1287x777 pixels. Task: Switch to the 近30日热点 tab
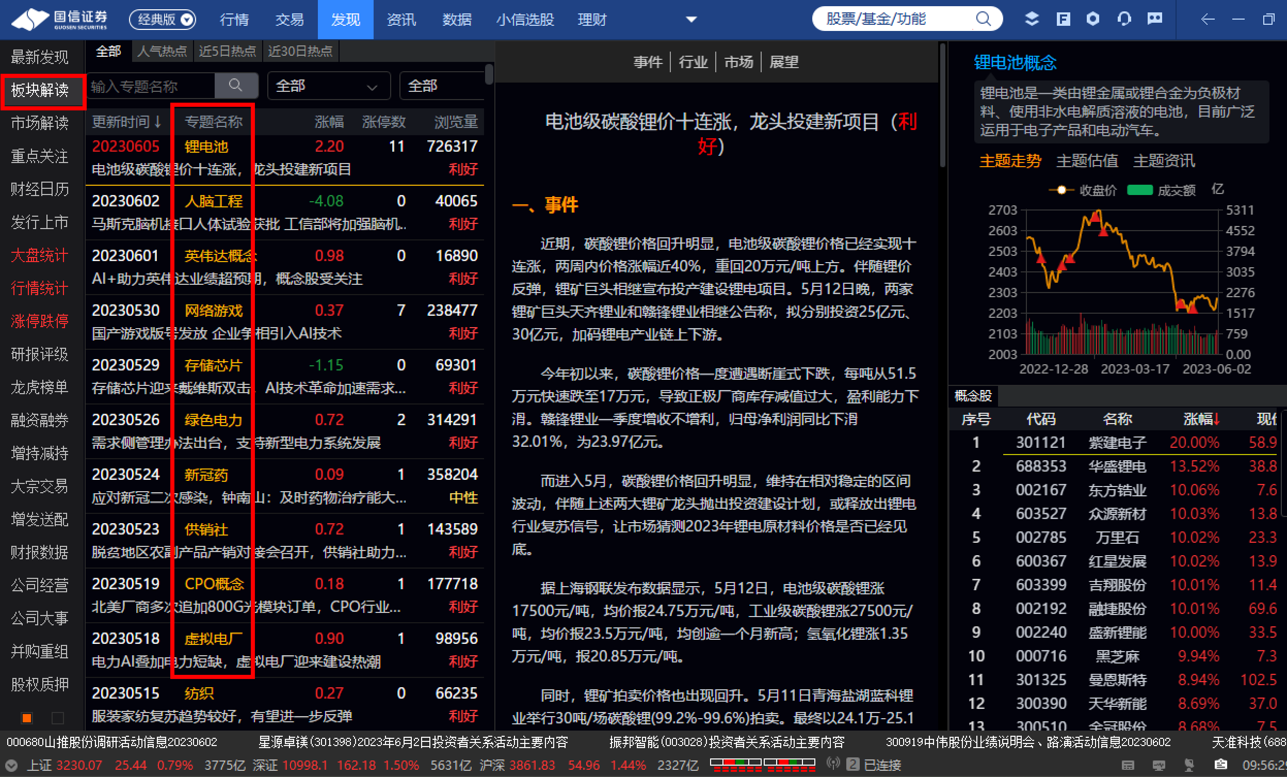(300, 51)
